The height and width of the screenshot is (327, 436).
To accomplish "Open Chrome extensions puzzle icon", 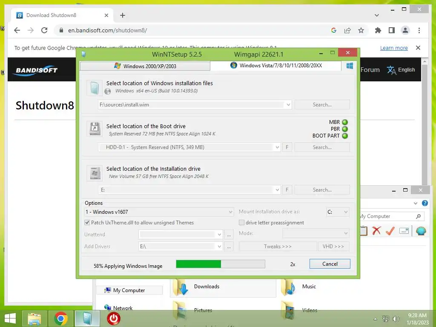I will 378,30.
